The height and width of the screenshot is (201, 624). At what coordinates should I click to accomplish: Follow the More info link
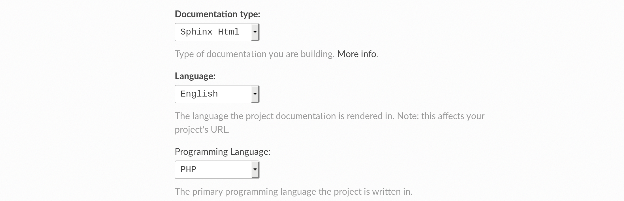(x=356, y=54)
